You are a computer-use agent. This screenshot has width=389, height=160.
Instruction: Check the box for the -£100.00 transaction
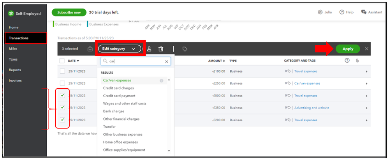pos(63,71)
